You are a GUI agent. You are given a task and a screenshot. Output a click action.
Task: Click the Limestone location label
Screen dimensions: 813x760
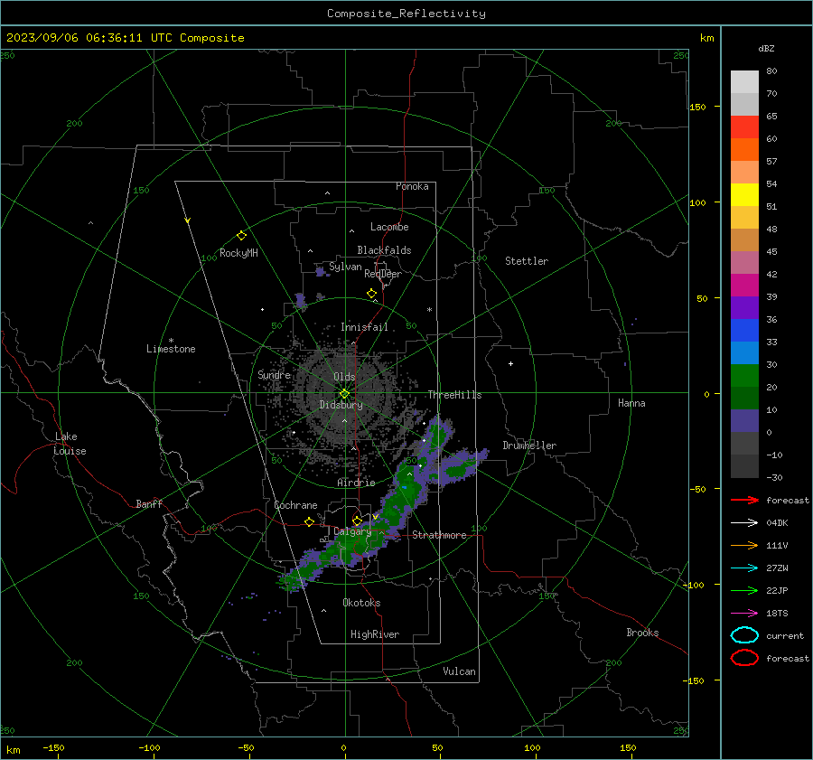click(171, 349)
